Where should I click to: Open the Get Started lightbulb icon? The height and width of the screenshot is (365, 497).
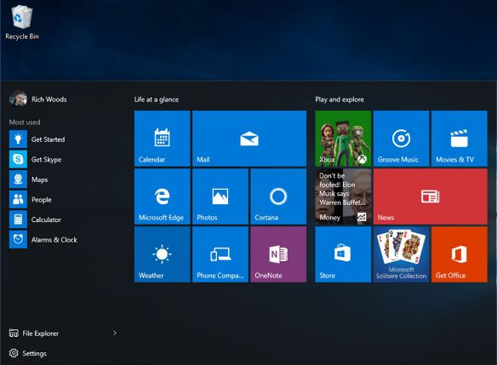(18, 140)
